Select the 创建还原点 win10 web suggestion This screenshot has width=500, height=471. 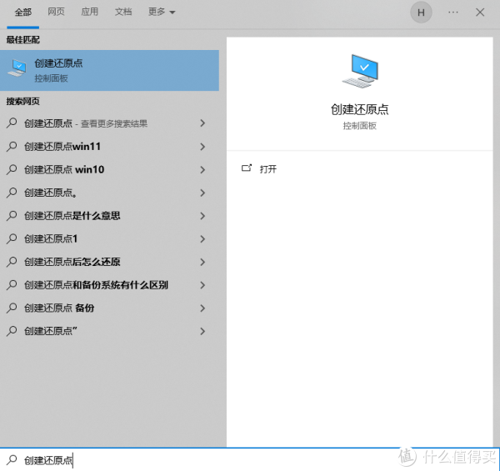(x=64, y=170)
